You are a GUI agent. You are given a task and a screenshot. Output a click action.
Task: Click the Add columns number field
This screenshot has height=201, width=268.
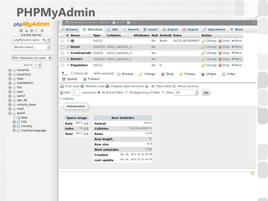click(76, 92)
